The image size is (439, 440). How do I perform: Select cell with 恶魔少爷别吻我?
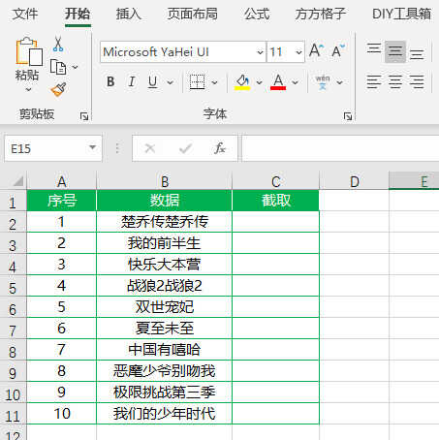(x=165, y=371)
